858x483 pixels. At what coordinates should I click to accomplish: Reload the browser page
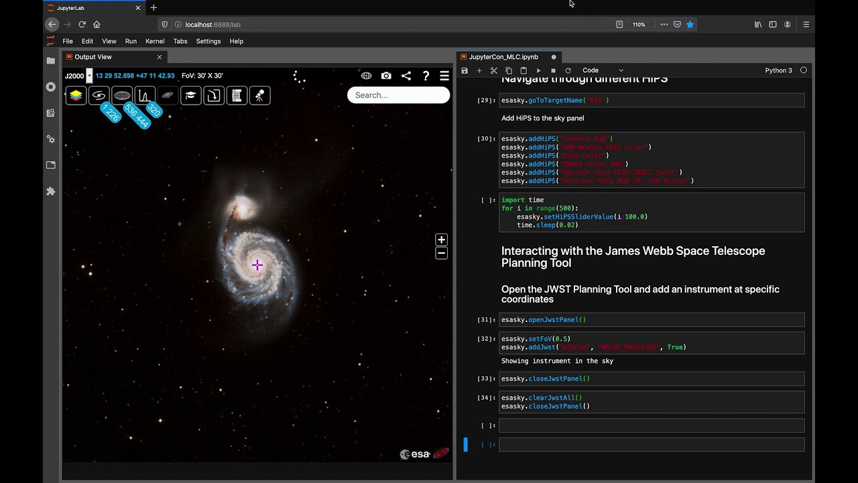click(82, 24)
